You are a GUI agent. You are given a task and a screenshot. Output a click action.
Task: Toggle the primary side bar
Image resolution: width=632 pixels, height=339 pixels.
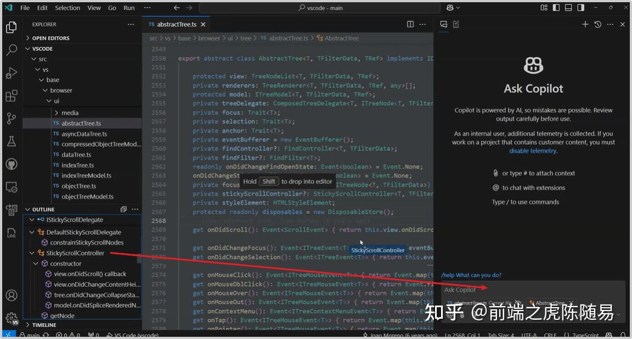coord(556,8)
